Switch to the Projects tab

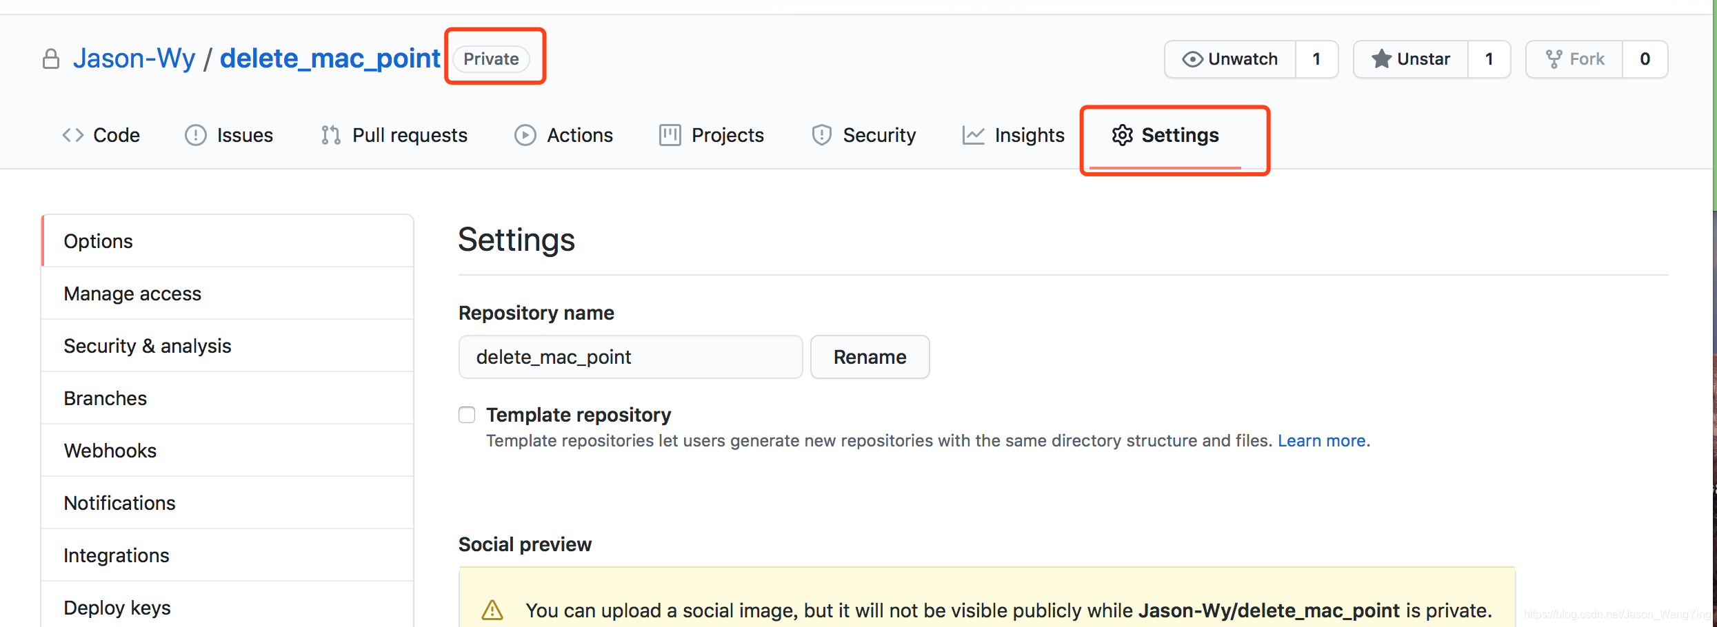click(x=712, y=135)
